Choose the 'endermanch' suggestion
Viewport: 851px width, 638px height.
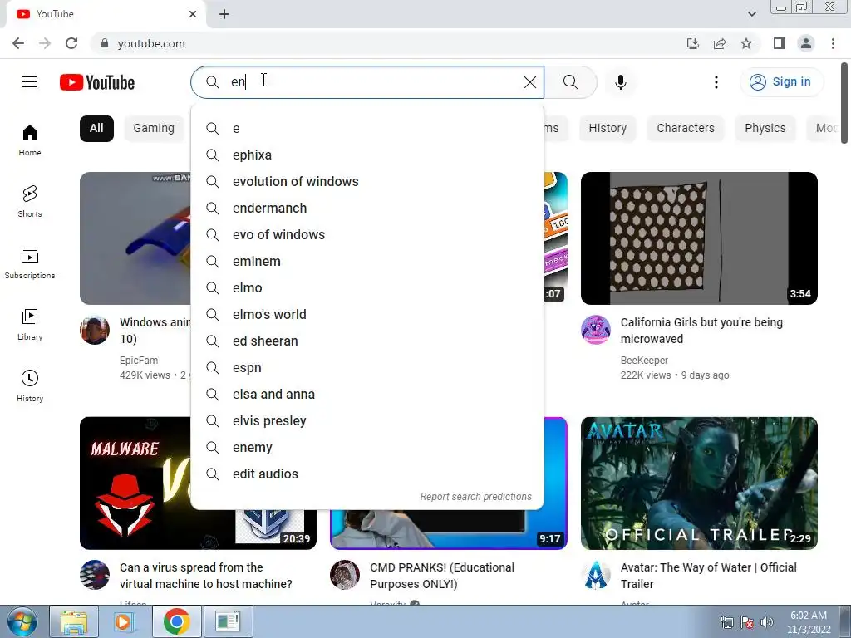point(367,209)
